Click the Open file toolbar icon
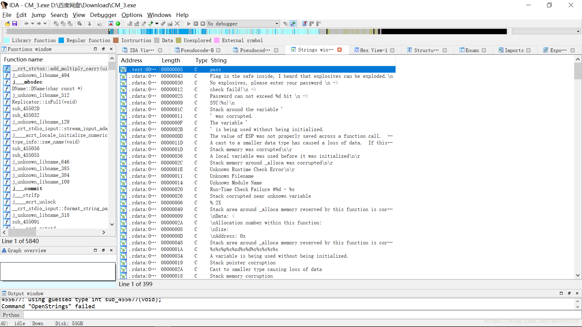The height and width of the screenshot is (327, 582). tap(8, 24)
